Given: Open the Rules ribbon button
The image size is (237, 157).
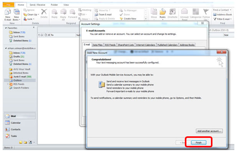Looking at the screenshot, I should pyautogui.click(x=163, y=14).
